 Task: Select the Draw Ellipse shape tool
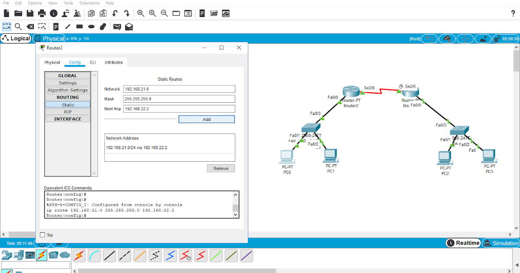tap(91, 26)
